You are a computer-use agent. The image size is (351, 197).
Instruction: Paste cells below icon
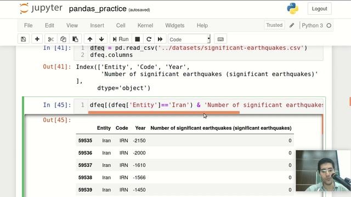pos(75,39)
